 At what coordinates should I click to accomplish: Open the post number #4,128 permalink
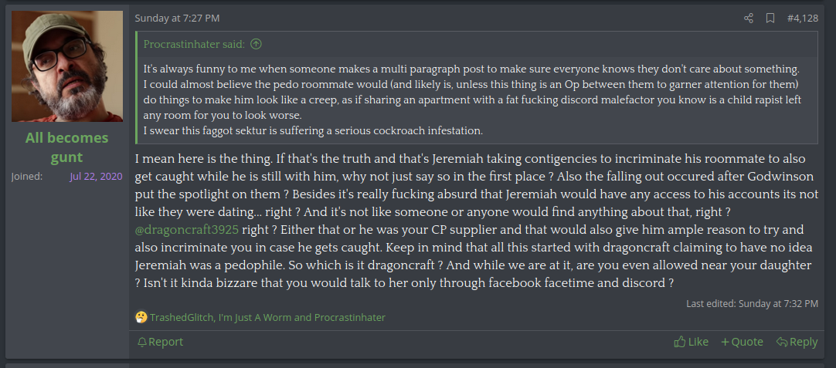click(802, 18)
